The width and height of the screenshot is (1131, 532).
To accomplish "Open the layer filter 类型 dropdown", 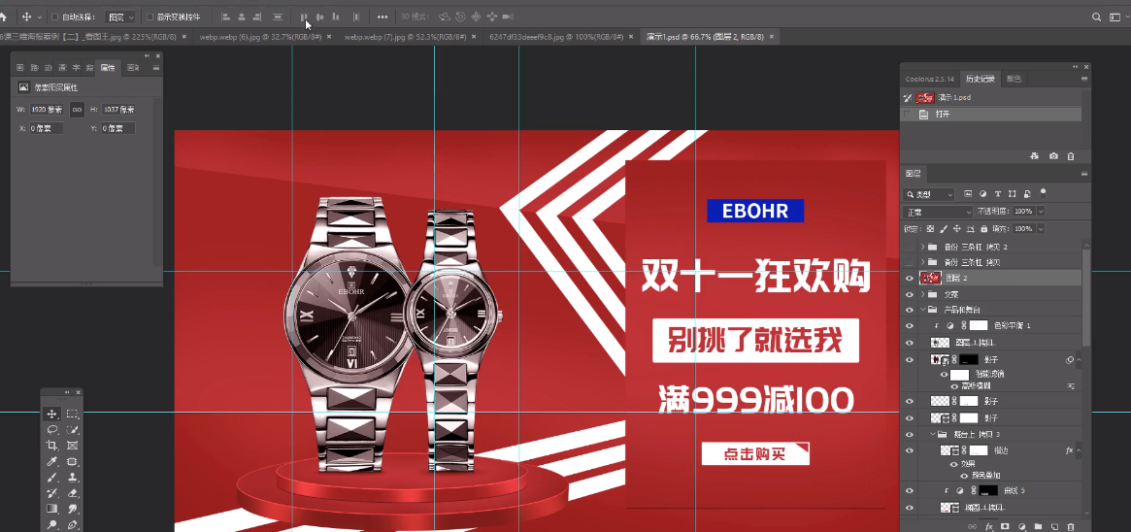I will tap(929, 194).
